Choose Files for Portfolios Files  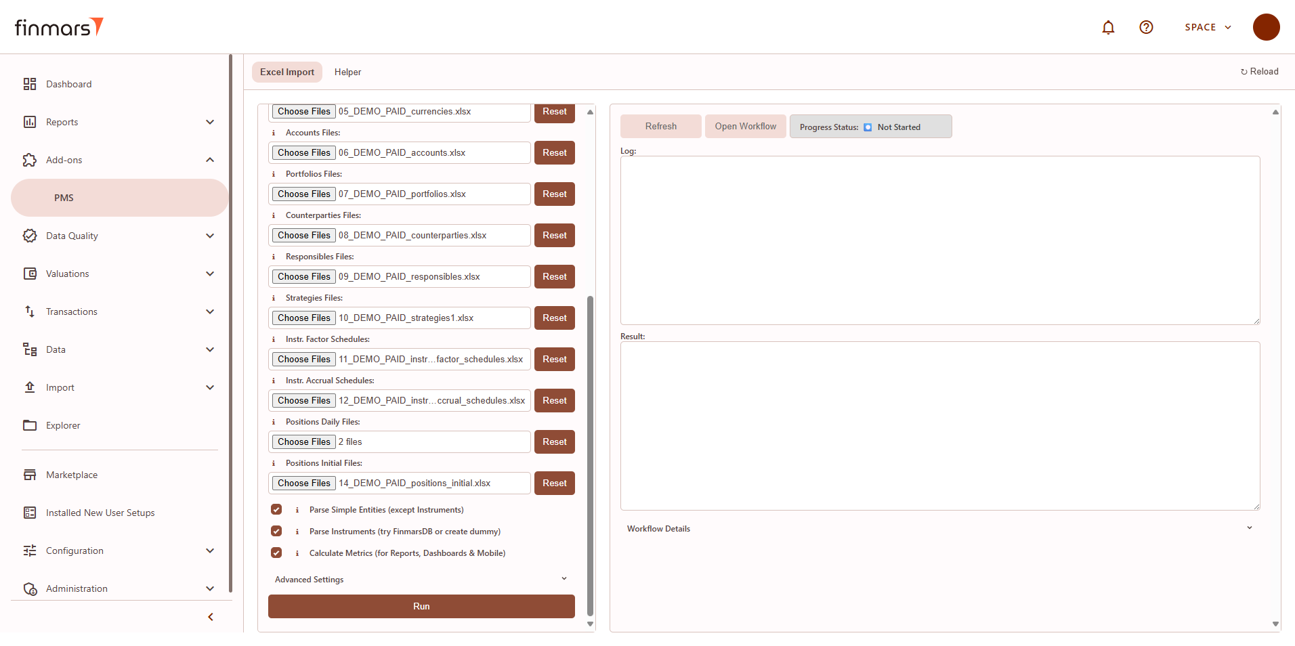point(304,194)
